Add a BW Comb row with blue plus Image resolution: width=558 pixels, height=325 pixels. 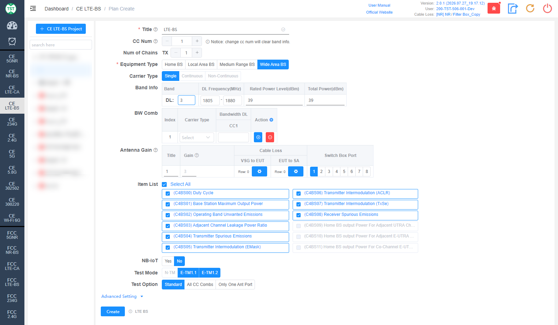tap(258, 137)
